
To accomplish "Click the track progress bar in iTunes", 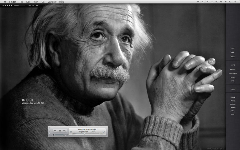I will 87,134.
